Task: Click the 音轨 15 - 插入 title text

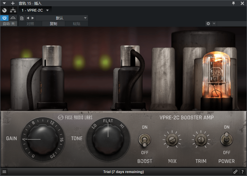Action: (x=30, y=3)
